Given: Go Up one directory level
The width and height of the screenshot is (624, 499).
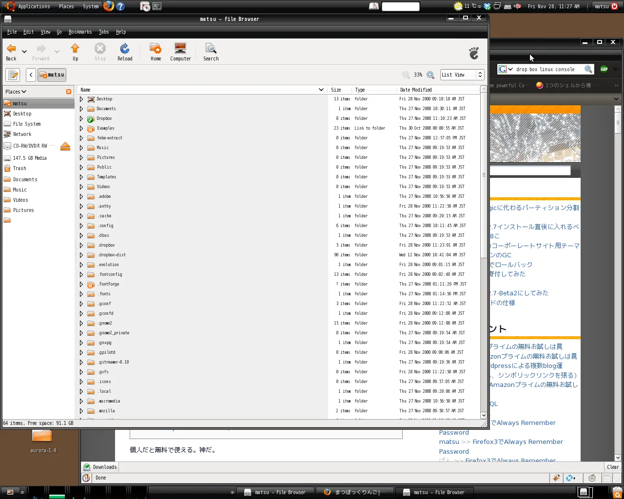Looking at the screenshot, I should (x=75, y=52).
